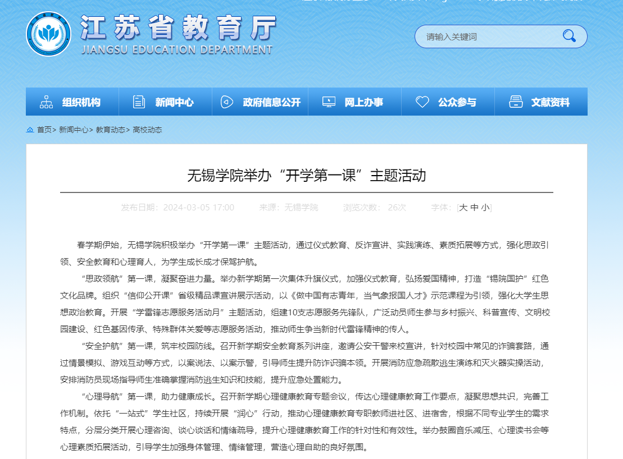This screenshot has width=623, height=459.
Task: Click the icon beside 政府信息公开
Action: (227, 102)
